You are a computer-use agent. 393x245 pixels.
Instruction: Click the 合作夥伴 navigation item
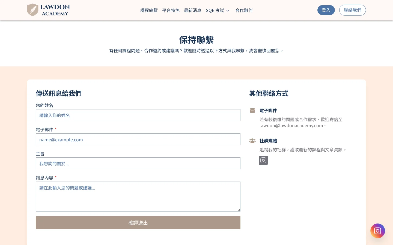244,10
